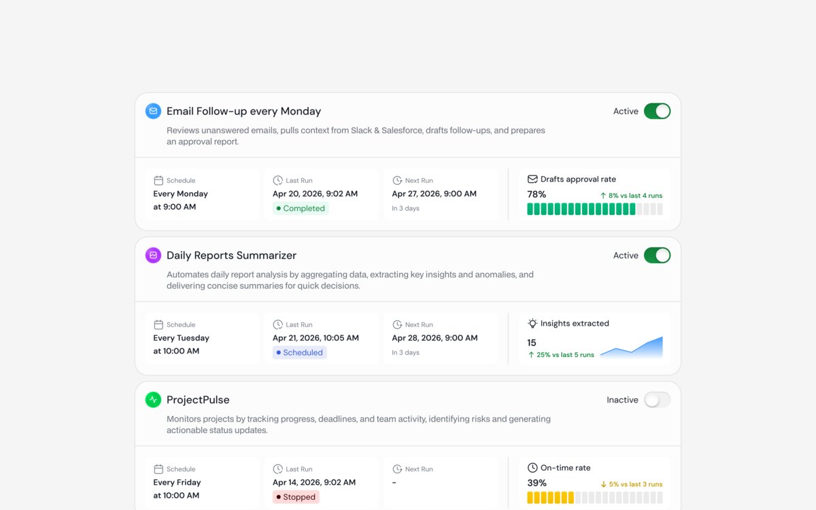Click the 78% drafts approval value
This screenshot has width=816, height=510.
537,194
